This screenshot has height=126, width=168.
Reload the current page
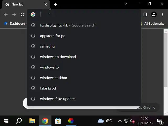23,14
